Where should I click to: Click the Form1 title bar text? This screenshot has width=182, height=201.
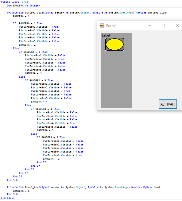pos(111,26)
